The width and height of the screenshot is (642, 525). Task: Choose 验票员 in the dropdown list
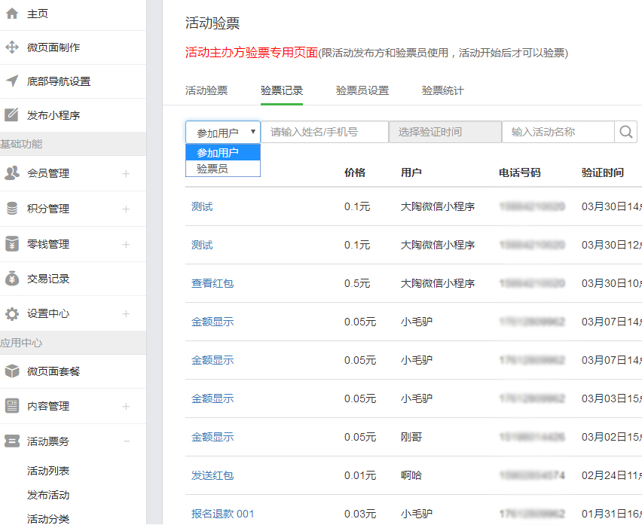[x=212, y=169]
